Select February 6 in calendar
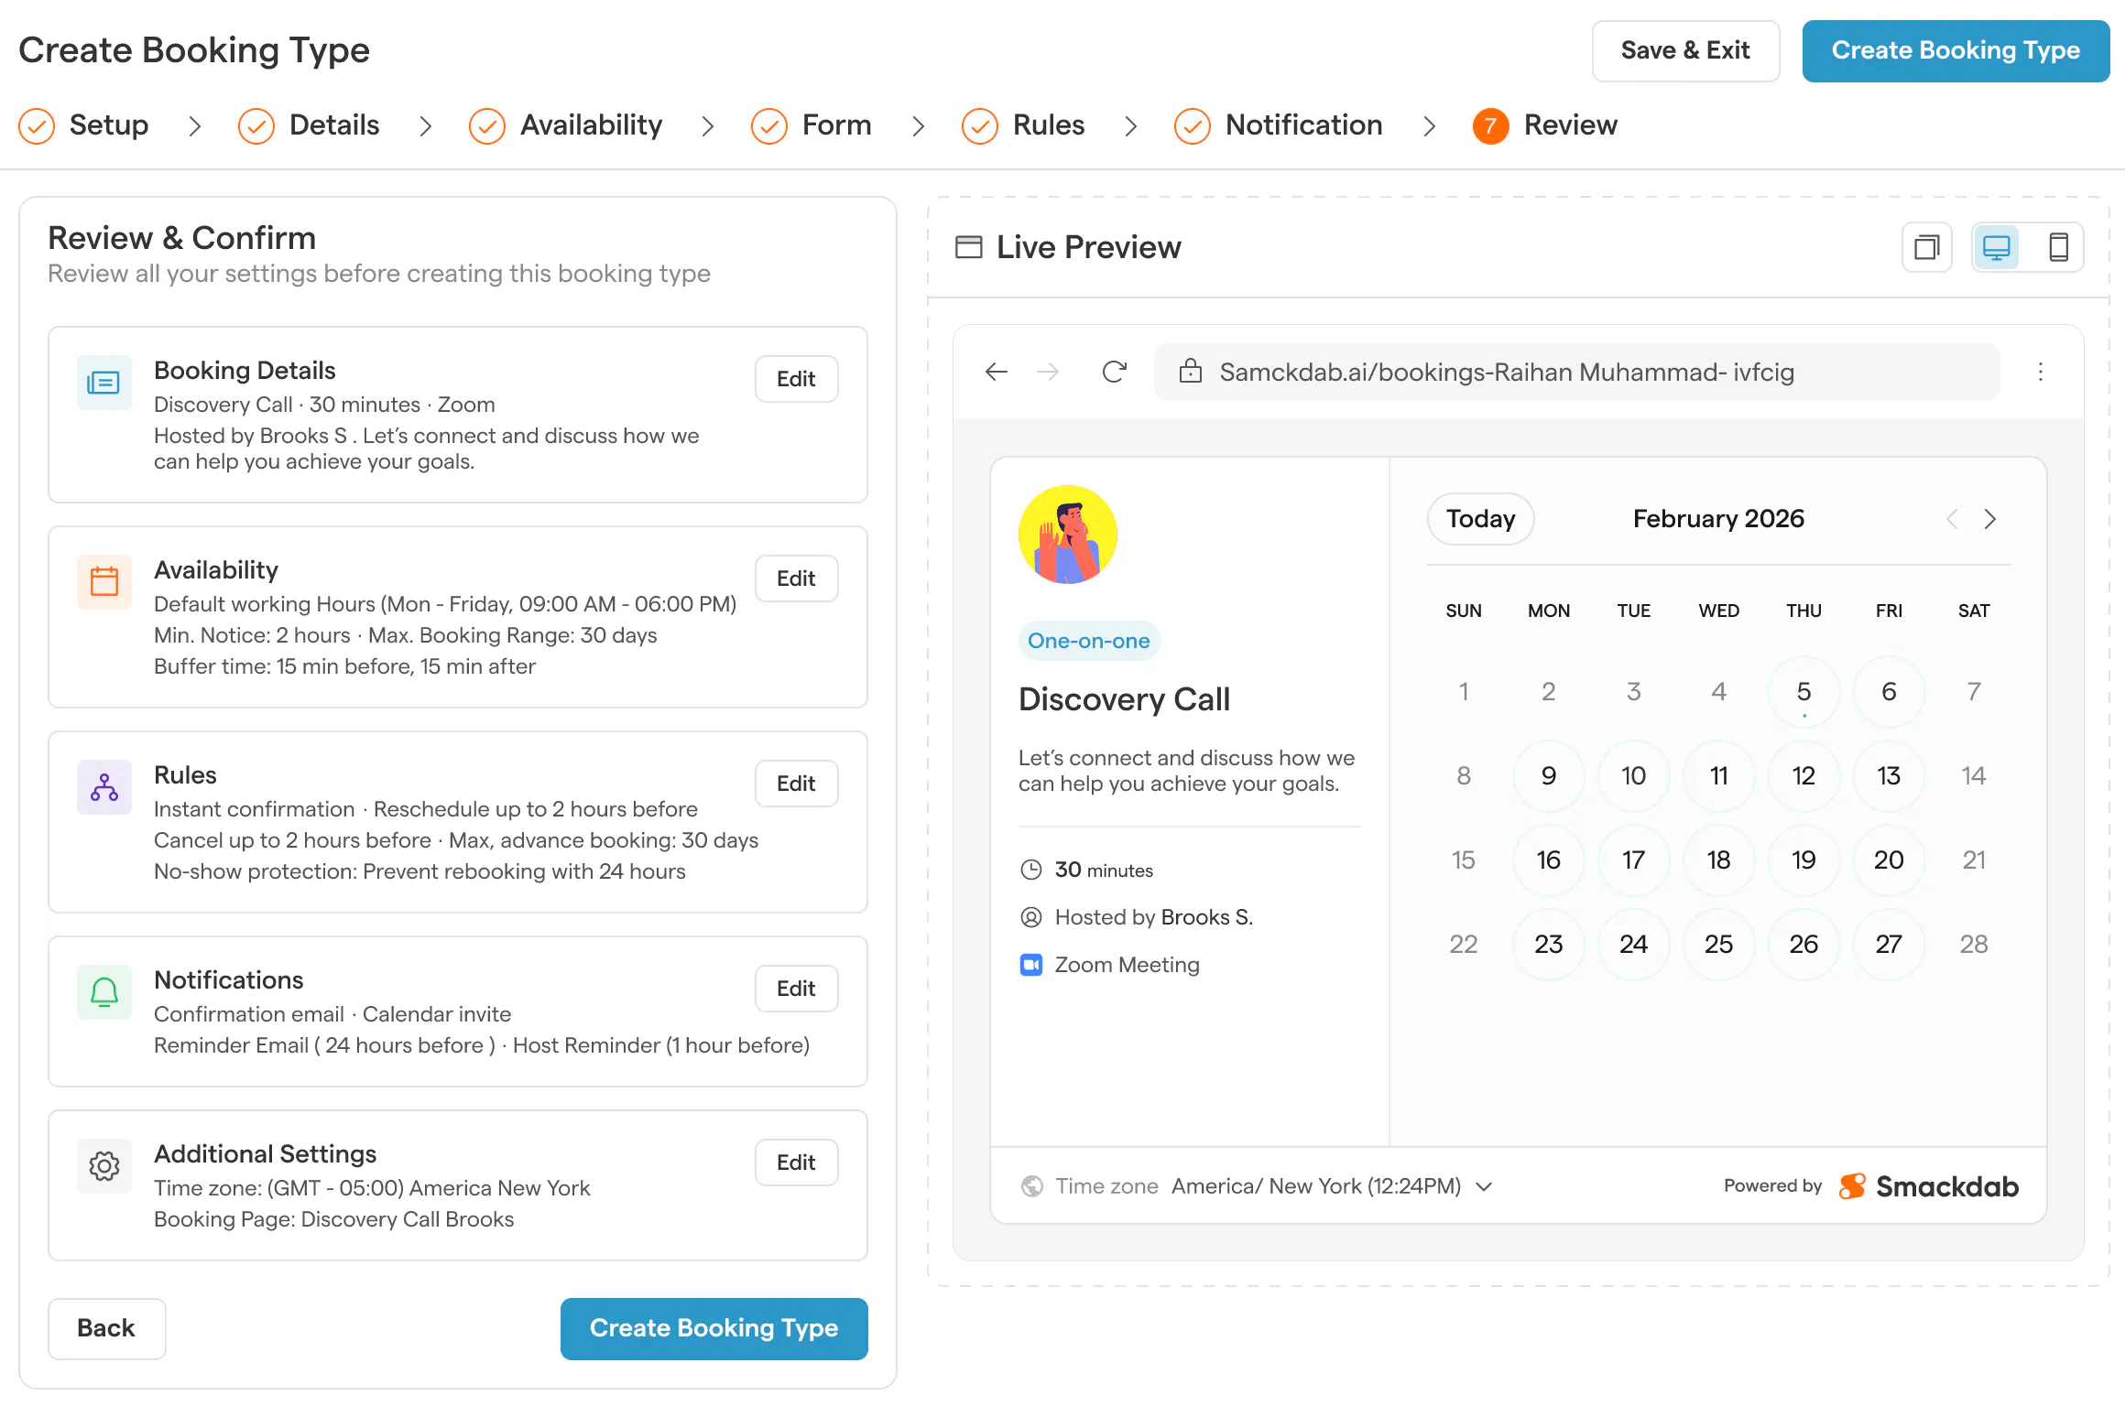This screenshot has height=1406, width=2125. click(x=1889, y=692)
